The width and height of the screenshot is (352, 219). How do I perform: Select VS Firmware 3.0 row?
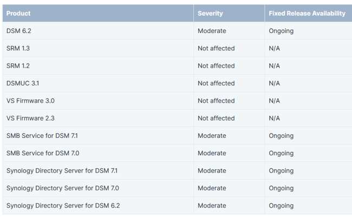coord(177,101)
